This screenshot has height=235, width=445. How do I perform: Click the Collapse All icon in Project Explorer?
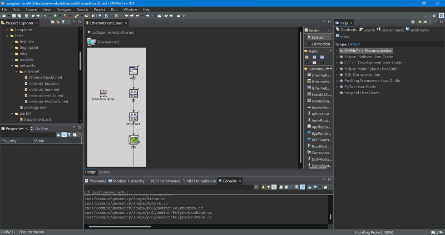coord(52,22)
